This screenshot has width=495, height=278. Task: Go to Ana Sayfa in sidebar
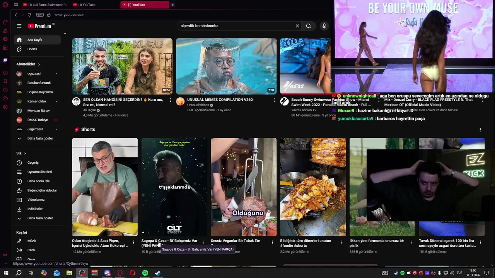[37, 40]
